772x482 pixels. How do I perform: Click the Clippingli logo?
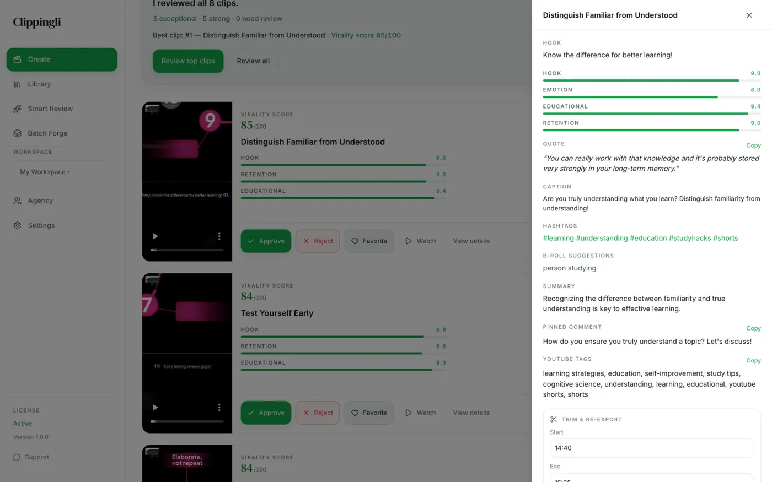(x=37, y=23)
